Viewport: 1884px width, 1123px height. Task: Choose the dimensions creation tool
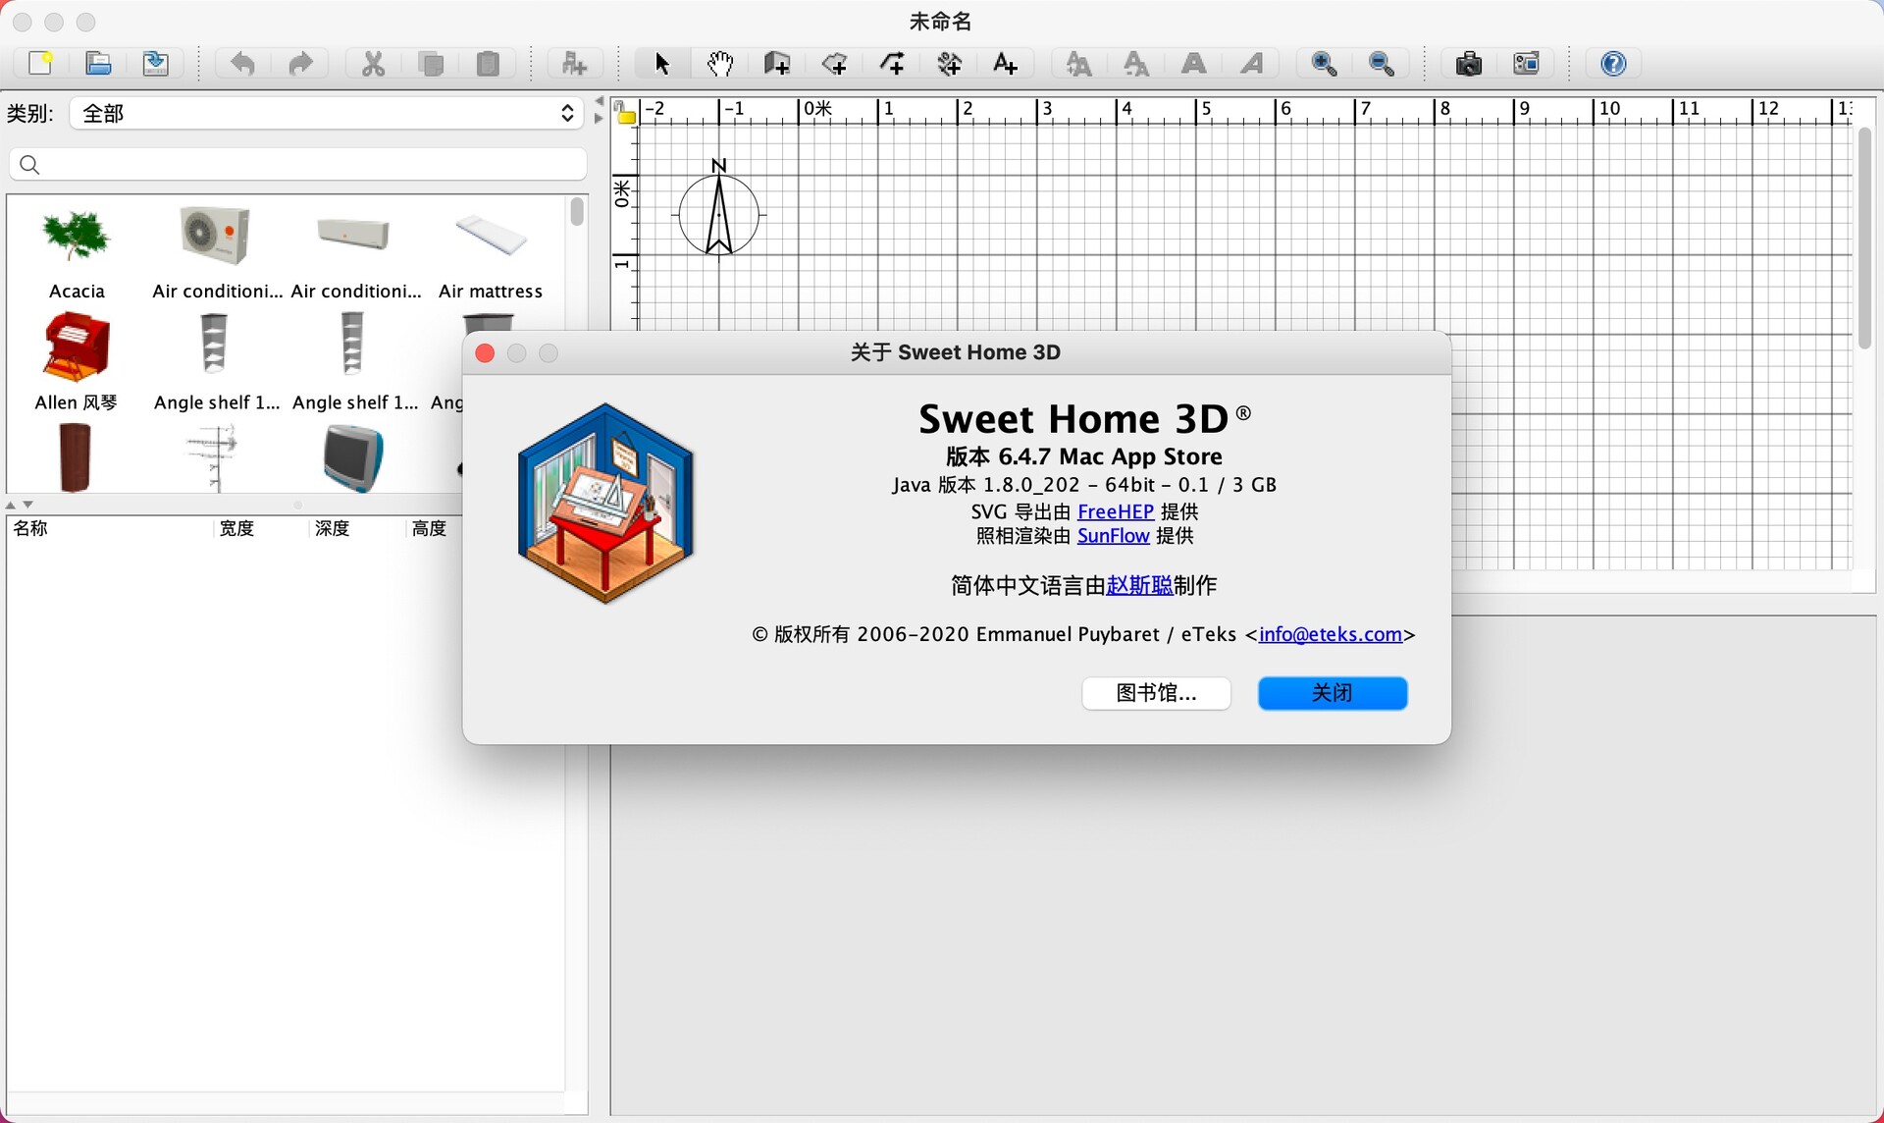point(949,63)
